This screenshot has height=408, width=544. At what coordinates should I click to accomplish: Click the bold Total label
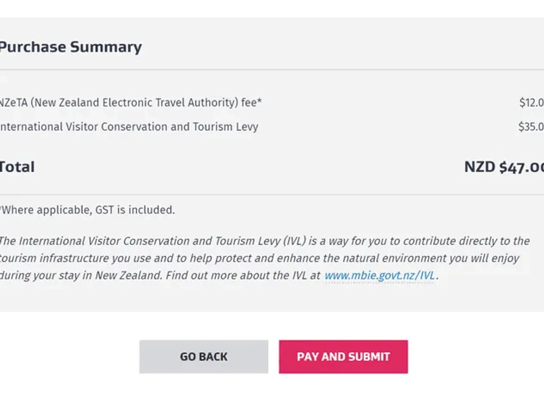click(17, 167)
